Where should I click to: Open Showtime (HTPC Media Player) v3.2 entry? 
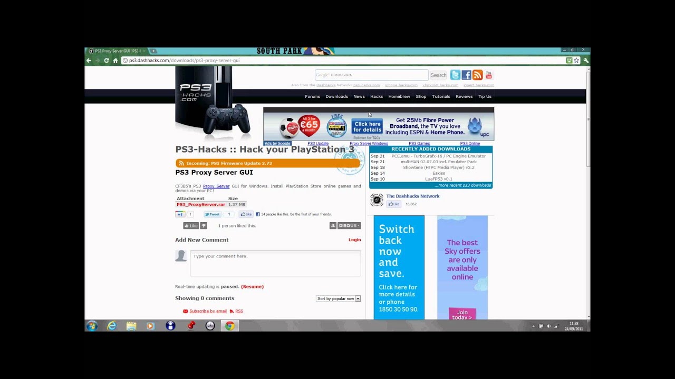(x=438, y=167)
